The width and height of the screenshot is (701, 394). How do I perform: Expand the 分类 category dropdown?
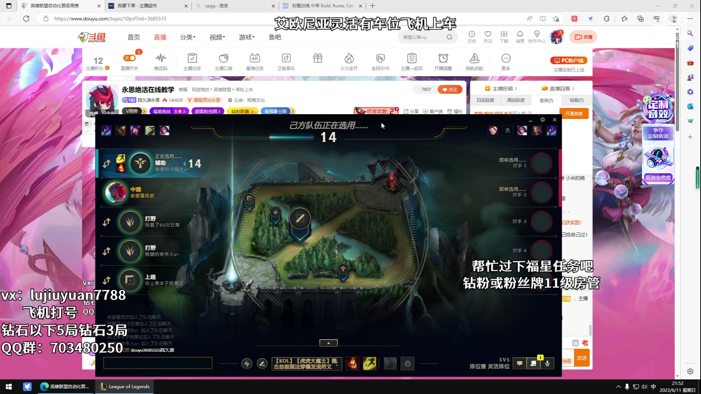pyautogui.click(x=188, y=37)
